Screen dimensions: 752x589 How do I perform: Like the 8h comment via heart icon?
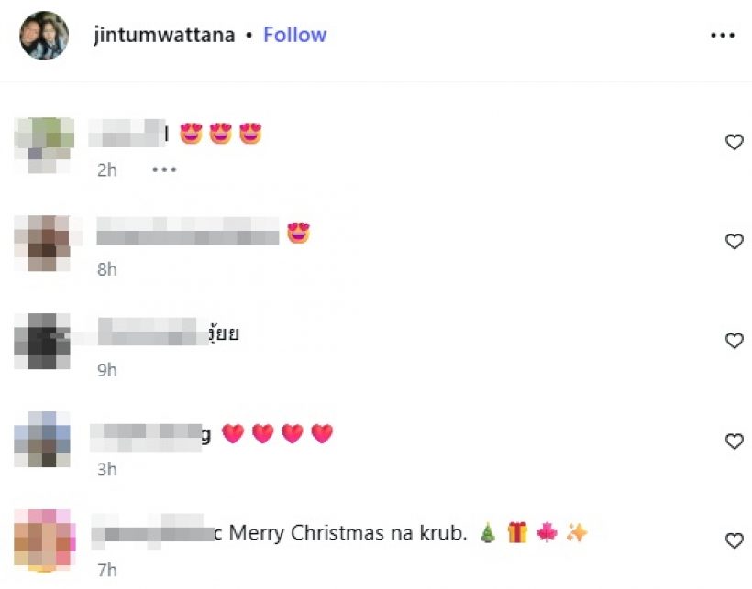[x=734, y=241]
